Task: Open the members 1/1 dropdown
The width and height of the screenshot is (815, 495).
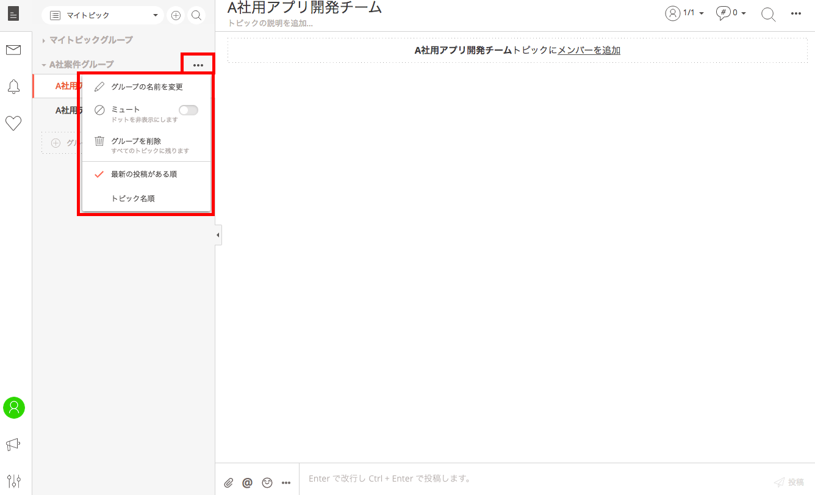Action: pyautogui.click(x=684, y=13)
